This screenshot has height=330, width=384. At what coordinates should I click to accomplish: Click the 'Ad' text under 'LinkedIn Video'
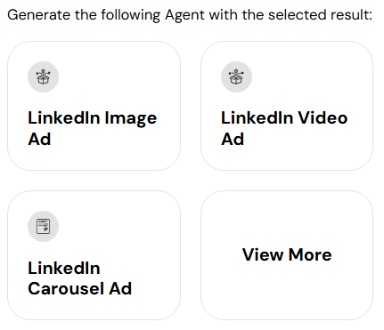pyautogui.click(x=233, y=139)
